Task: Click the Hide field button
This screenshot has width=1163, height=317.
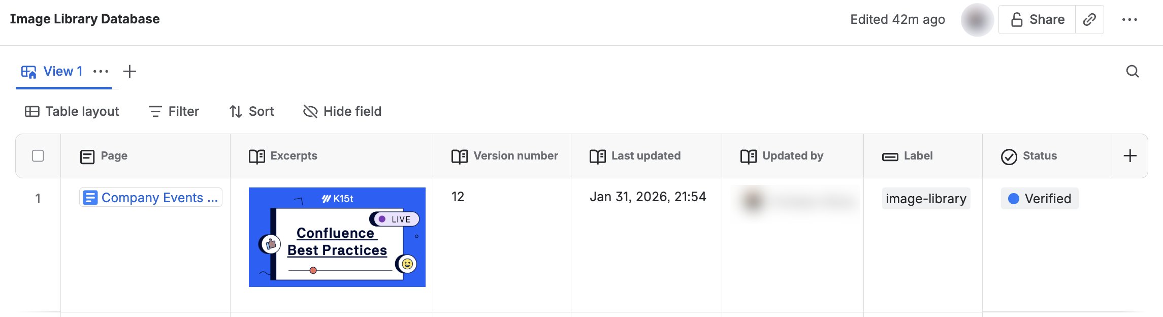Action: click(342, 112)
